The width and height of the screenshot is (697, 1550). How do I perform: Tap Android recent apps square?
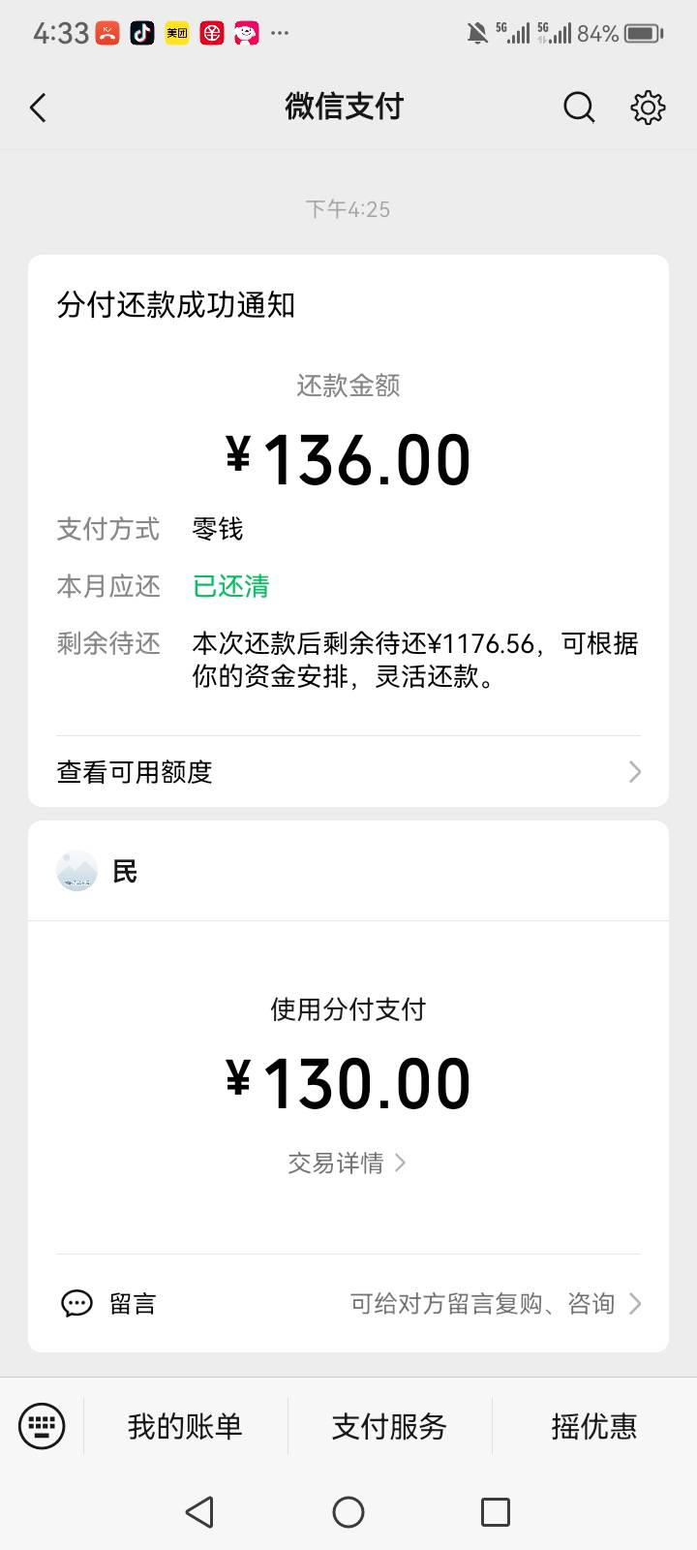pyautogui.click(x=496, y=1511)
